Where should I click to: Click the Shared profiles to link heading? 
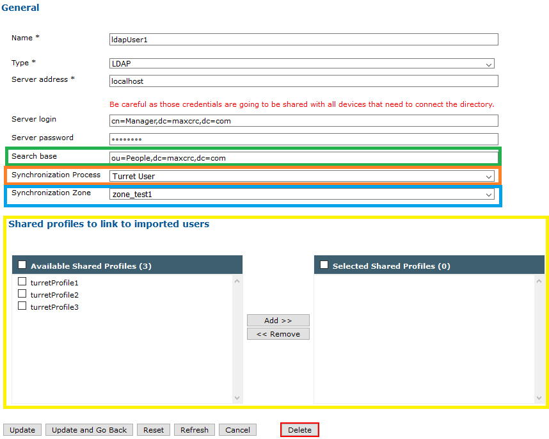coord(109,224)
